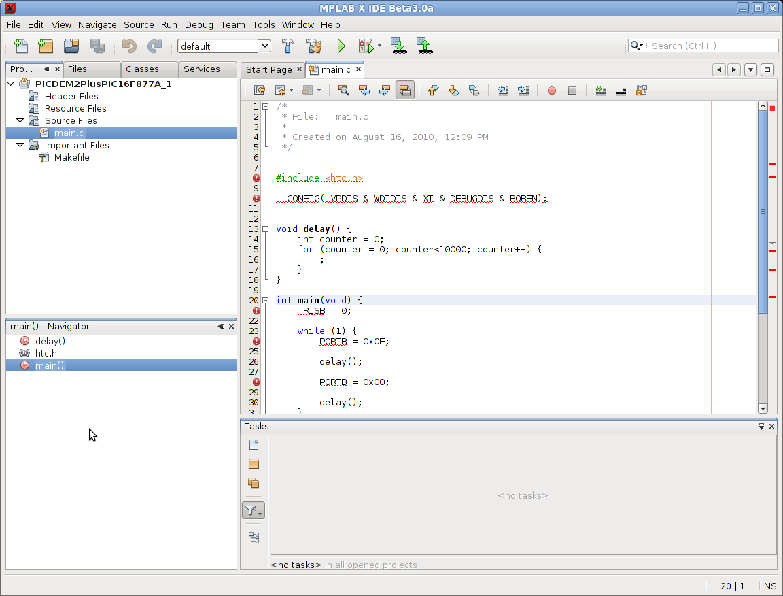The width and height of the screenshot is (783, 596).
Task: Click the Build Project hammer icon
Action: (288, 46)
